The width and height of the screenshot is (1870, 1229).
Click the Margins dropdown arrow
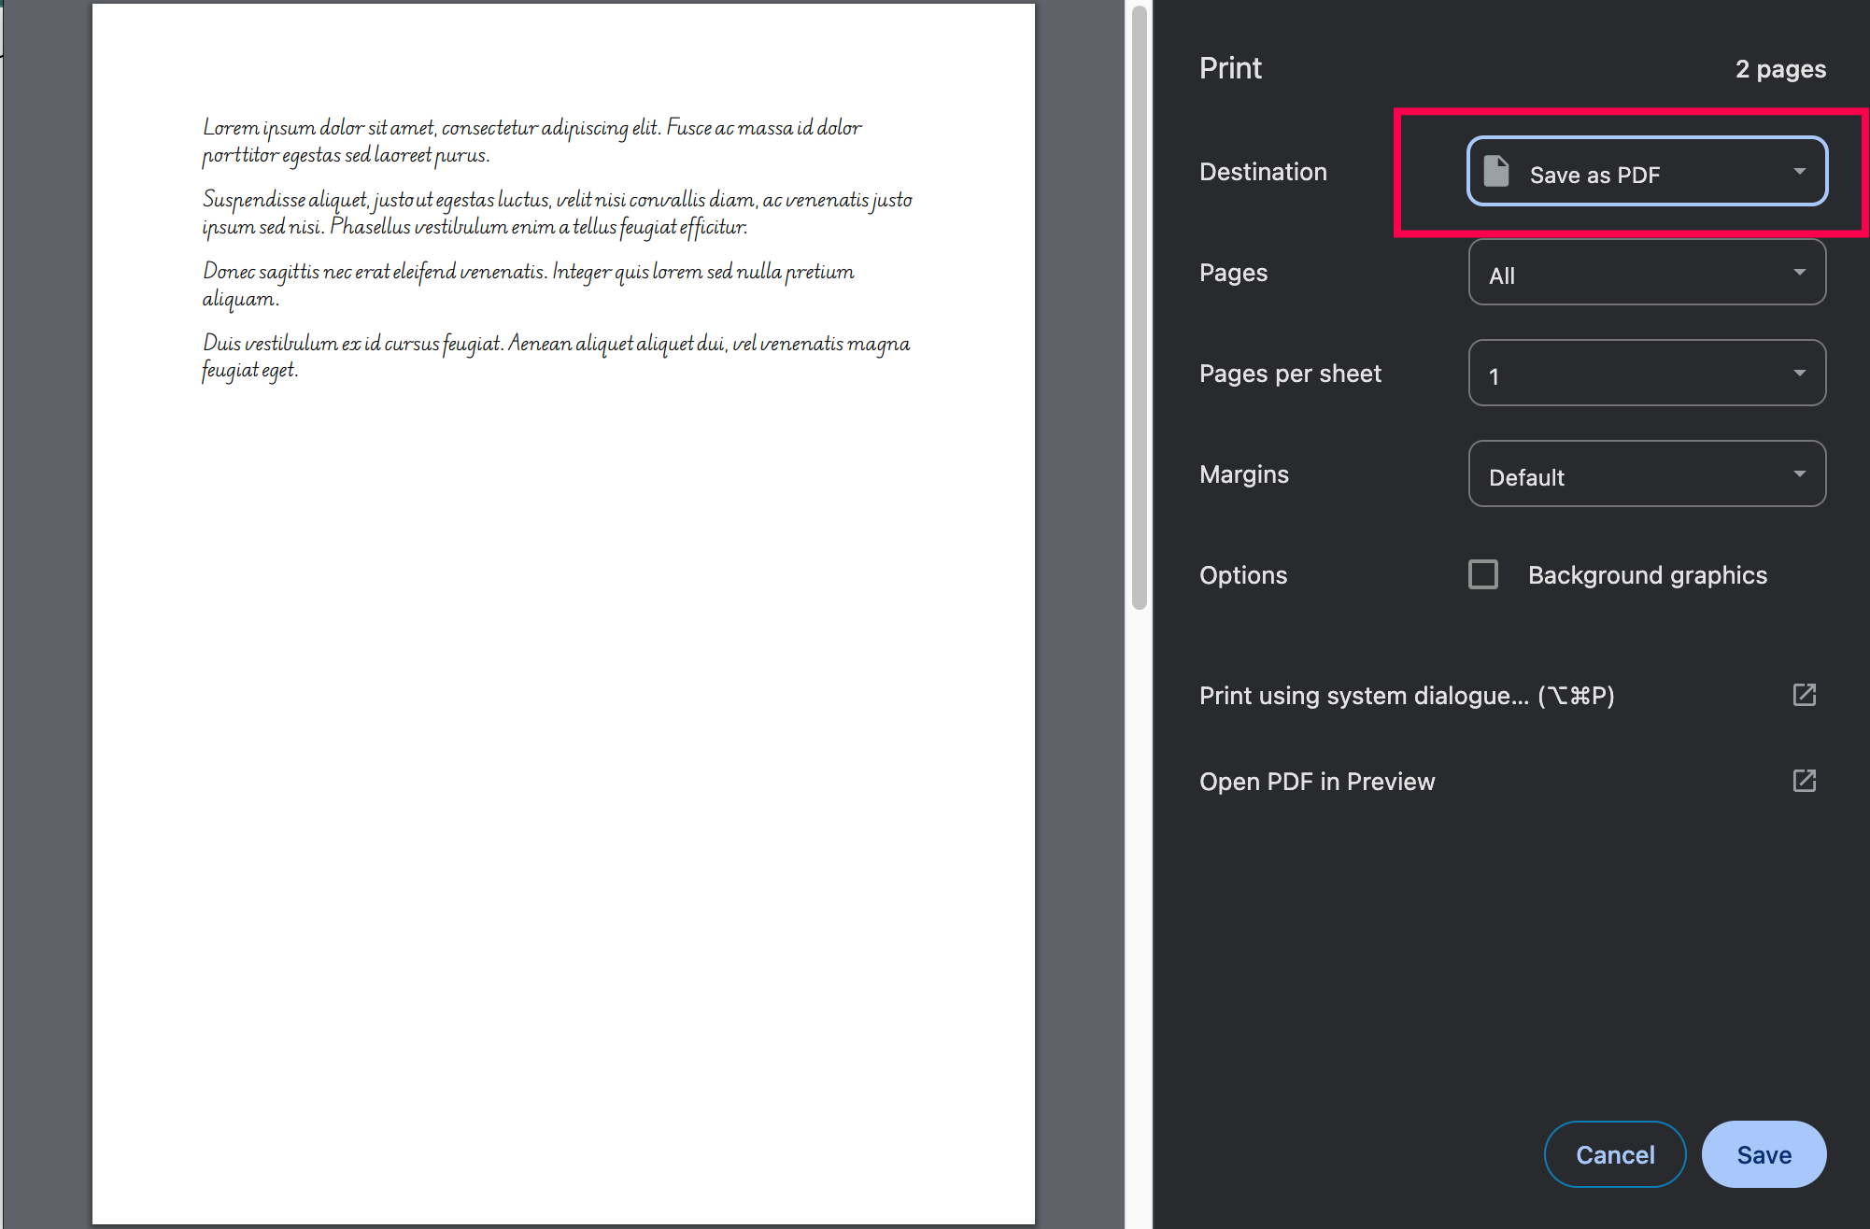[1799, 474]
